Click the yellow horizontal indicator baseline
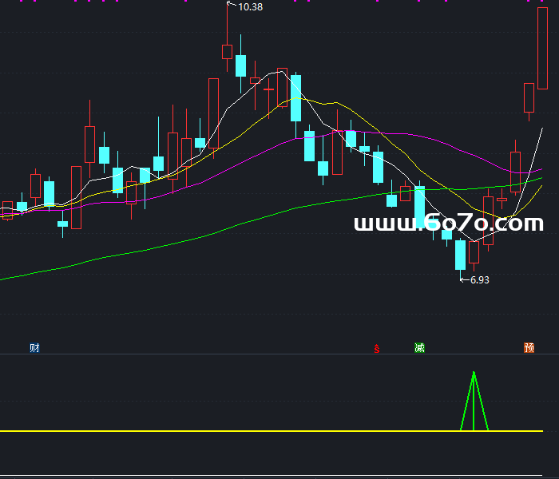Image resolution: width=559 pixels, height=479 pixels. [x=272, y=431]
